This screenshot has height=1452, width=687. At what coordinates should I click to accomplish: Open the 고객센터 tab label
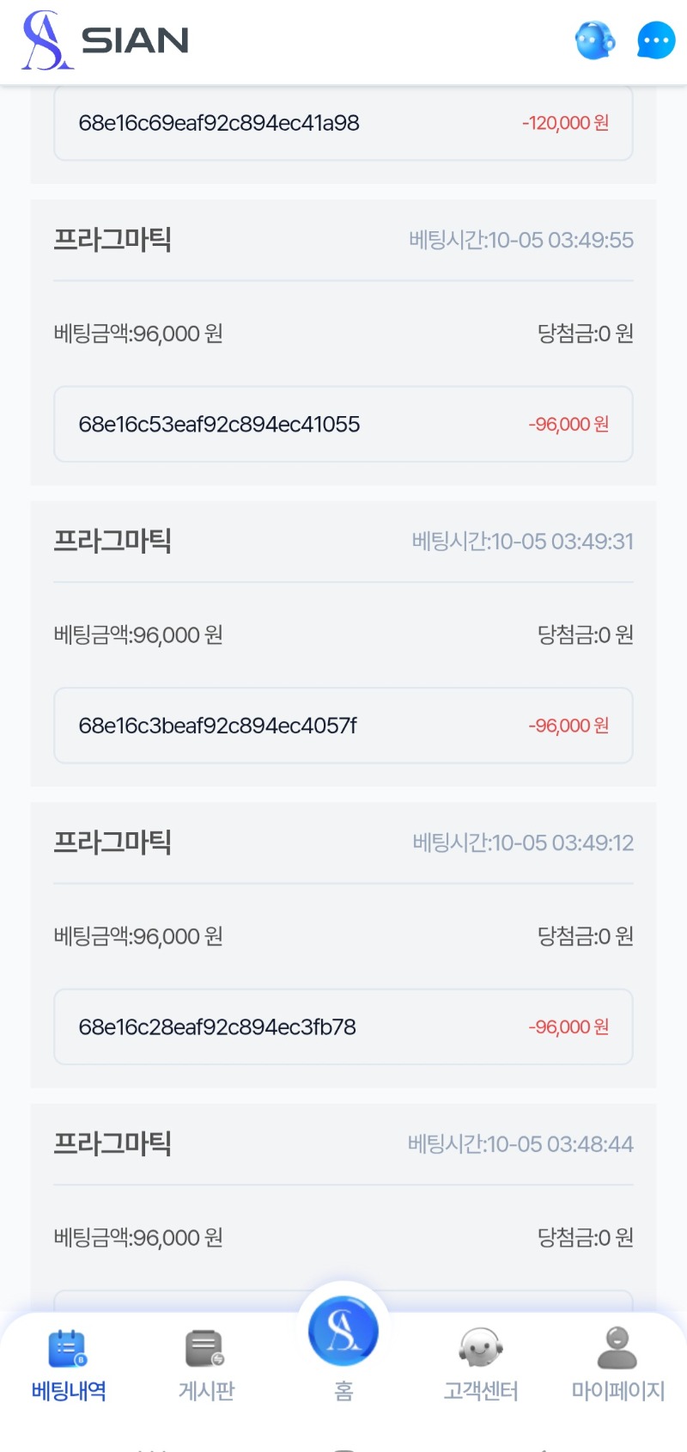[481, 1391]
